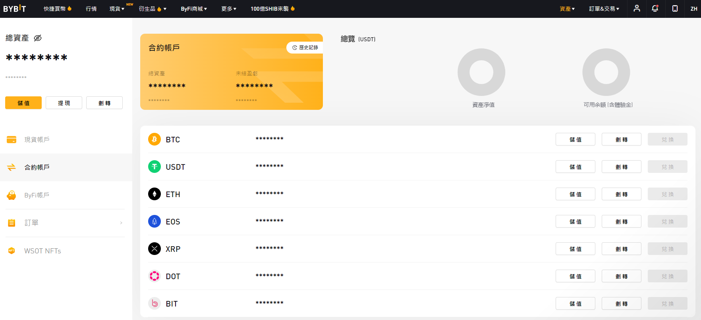Click 儲值 button in BIT row
Image resolution: width=701 pixels, height=320 pixels.
pyautogui.click(x=575, y=303)
